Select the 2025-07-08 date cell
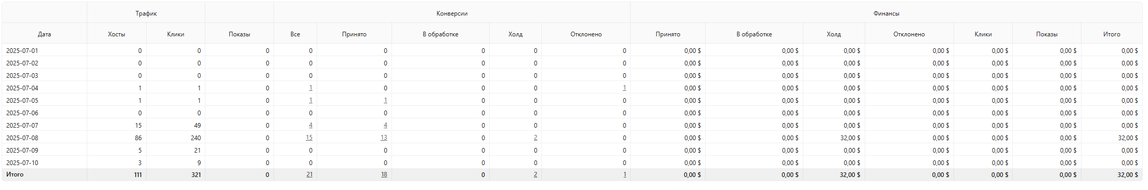 pos(22,138)
